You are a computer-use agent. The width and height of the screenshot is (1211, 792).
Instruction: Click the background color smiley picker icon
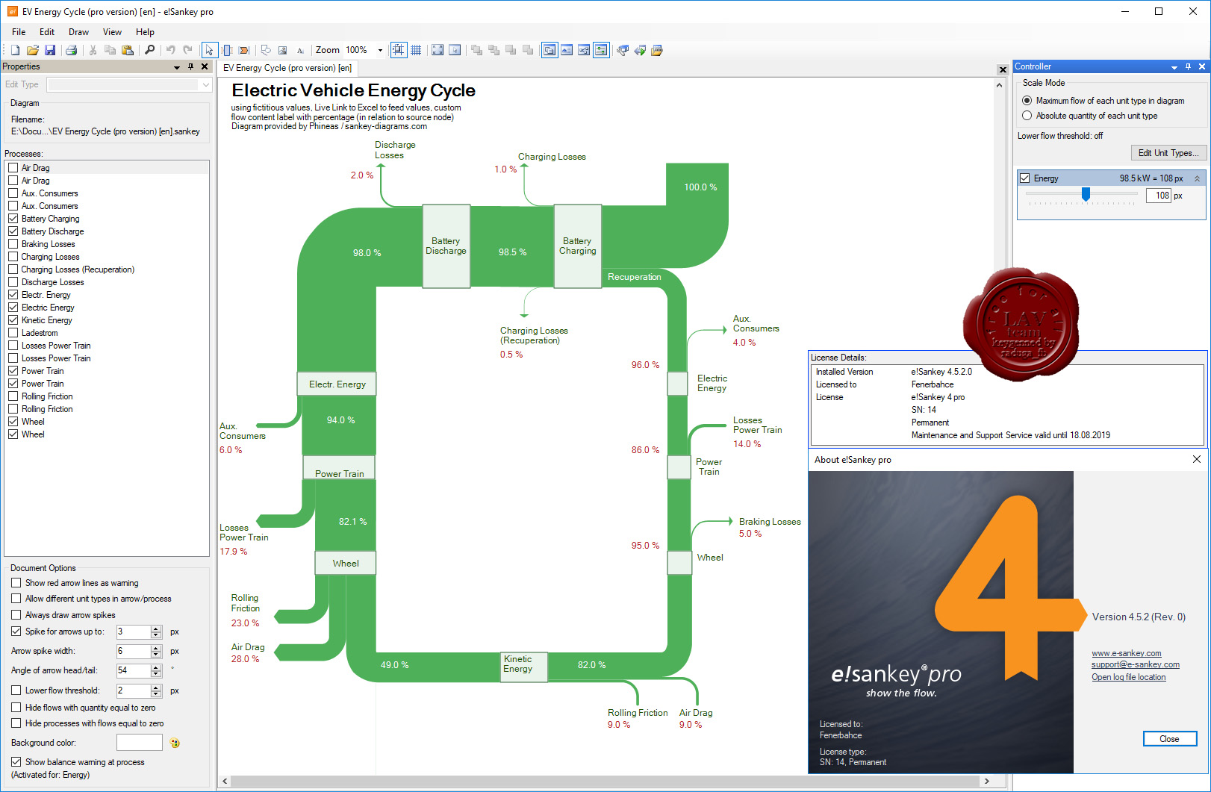175,743
